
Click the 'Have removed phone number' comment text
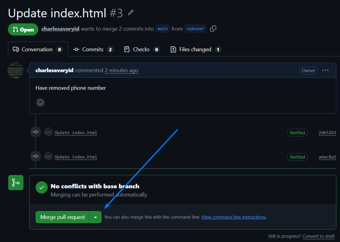coord(71,88)
